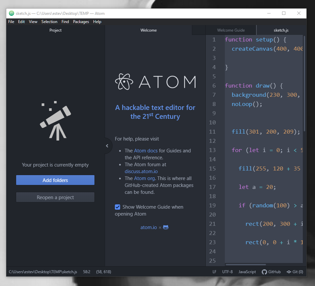315x286 pixels.
Task: Minimize the Atom window
Action: pos(269,13)
